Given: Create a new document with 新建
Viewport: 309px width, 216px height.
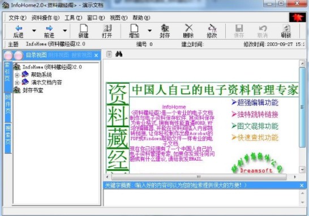Looking at the screenshot, I should click(x=84, y=31).
